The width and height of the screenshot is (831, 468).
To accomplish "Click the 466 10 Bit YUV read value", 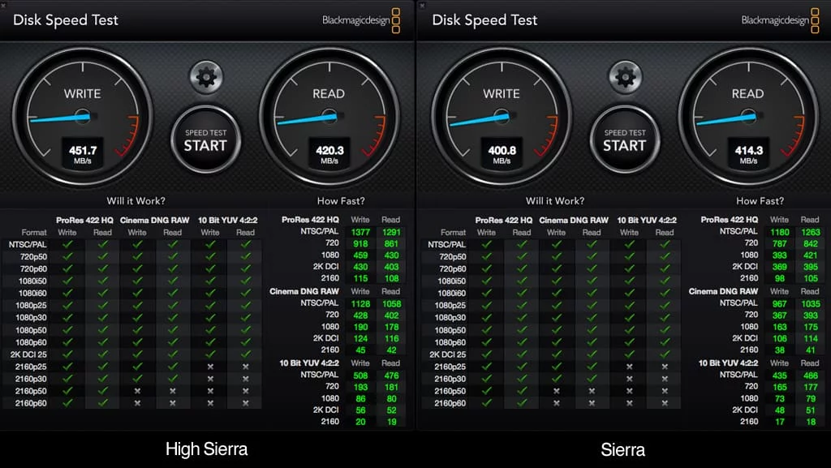I will pos(811,376).
